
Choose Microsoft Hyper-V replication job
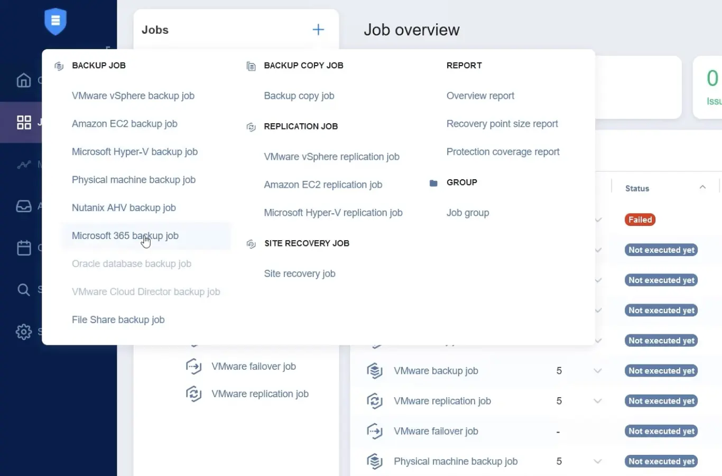pos(333,213)
